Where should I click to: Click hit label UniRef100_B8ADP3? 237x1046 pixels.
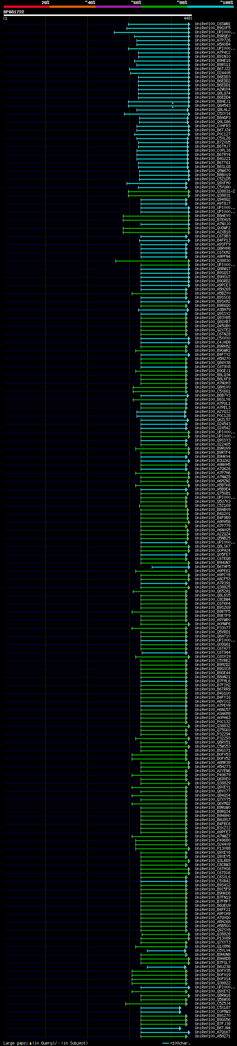tap(212, 118)
